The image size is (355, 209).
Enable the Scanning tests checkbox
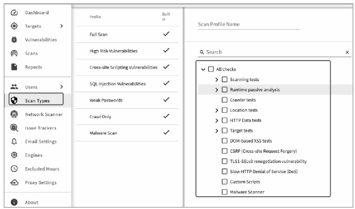[x=224, y=79]
